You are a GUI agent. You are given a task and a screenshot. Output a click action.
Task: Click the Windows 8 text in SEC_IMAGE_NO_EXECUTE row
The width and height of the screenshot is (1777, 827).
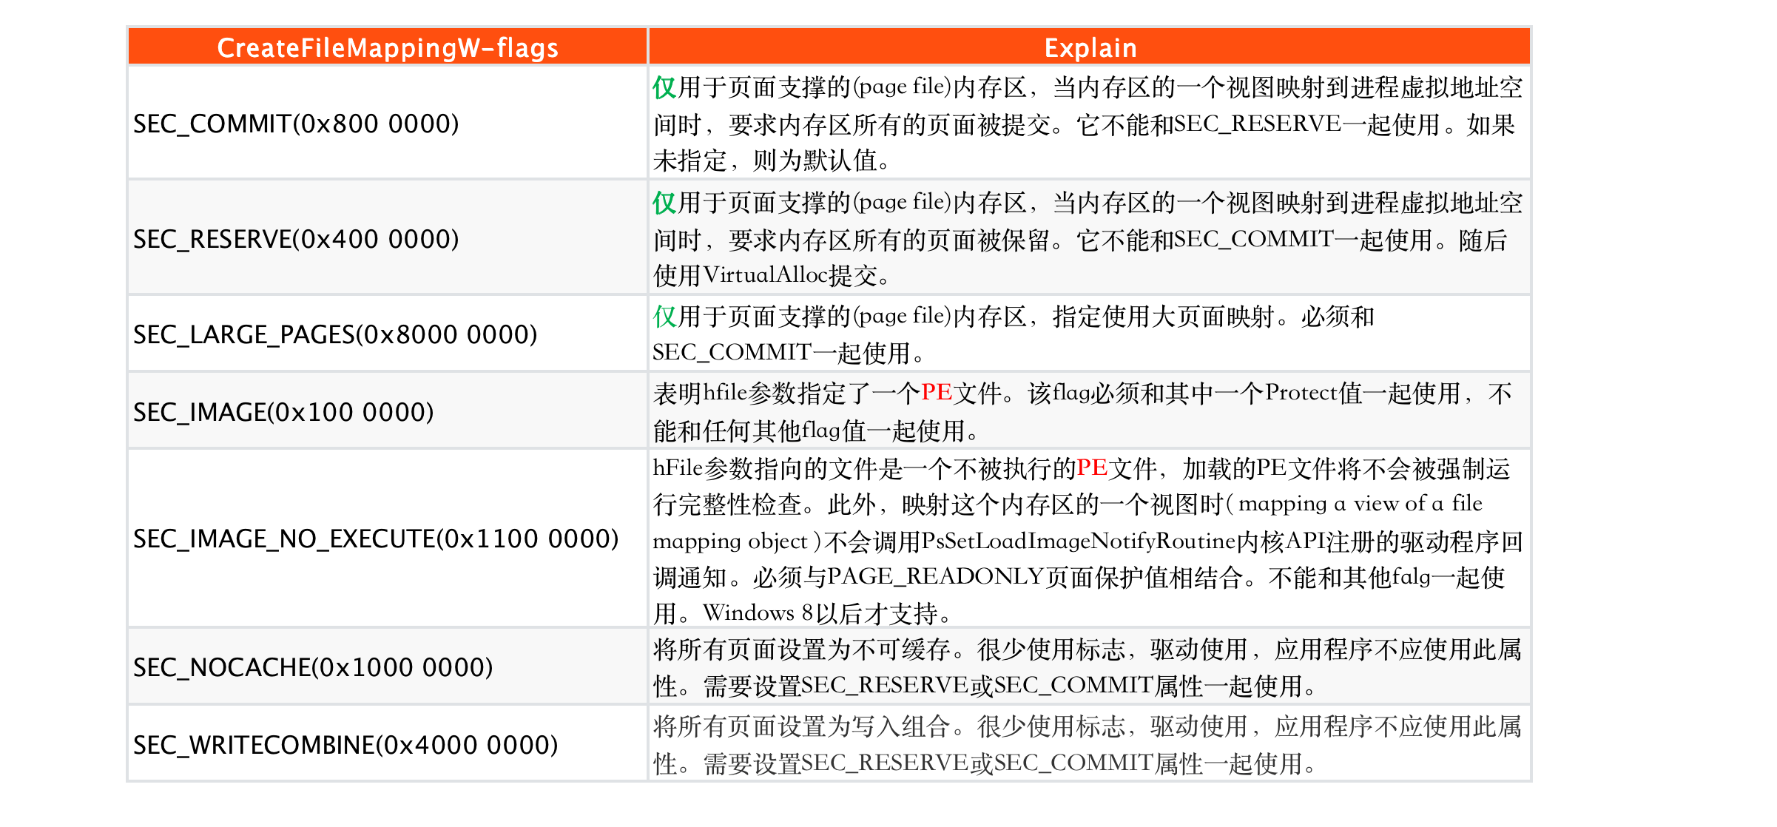tap(758, 613)
